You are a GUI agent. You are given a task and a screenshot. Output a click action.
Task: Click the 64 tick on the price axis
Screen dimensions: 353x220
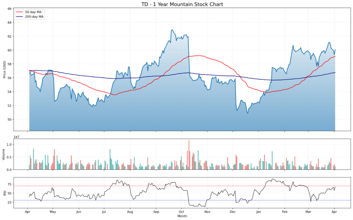click(10, 23)
